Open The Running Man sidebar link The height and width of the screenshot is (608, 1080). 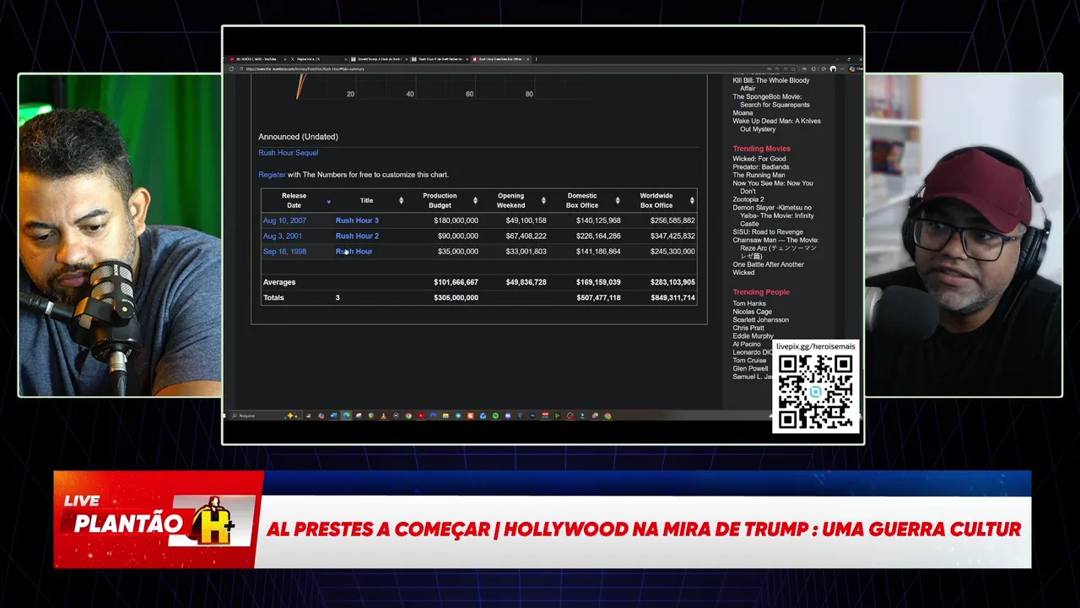click(x=759, y=176)
